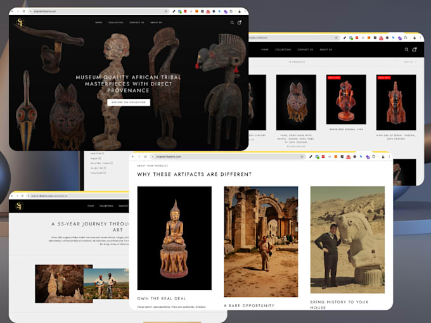Image resolution: width=431 pixels, height=323 pixels.
Task: Reload page in hero homepage browser
Action: 24,11
